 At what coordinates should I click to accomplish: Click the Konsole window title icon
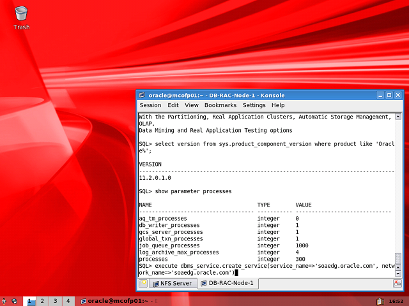pos(142,95)
